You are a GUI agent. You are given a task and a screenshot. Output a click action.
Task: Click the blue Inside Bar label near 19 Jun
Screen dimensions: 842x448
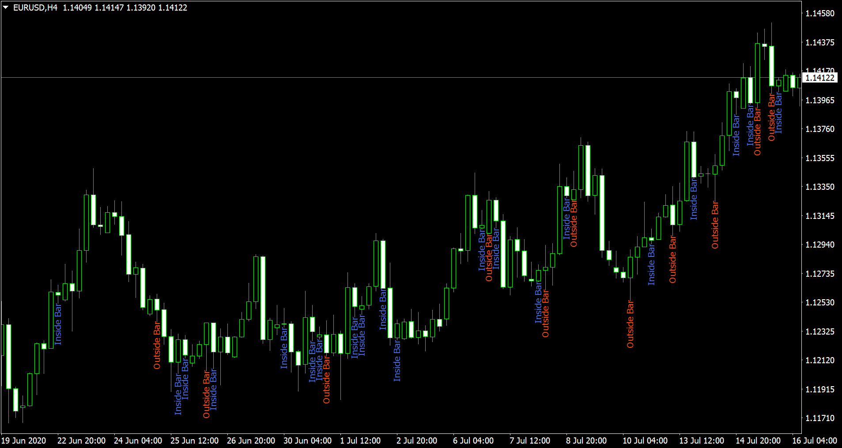pyautogui.click(x=59, y=324)
